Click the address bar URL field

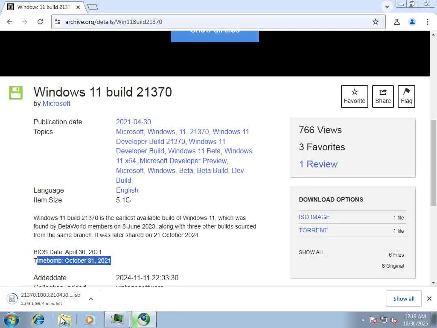pos(217,22)
